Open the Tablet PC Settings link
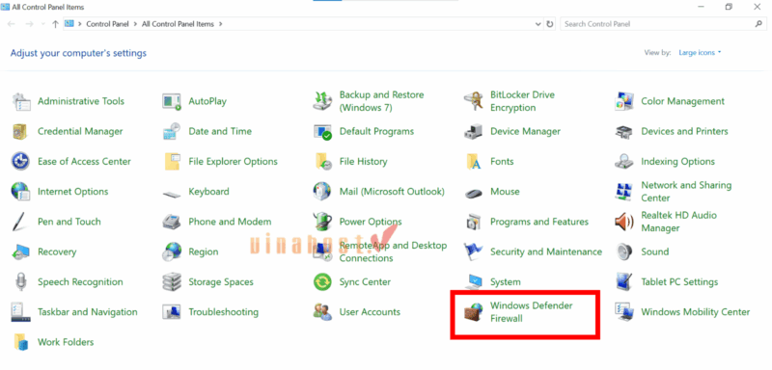 [679, 282]
